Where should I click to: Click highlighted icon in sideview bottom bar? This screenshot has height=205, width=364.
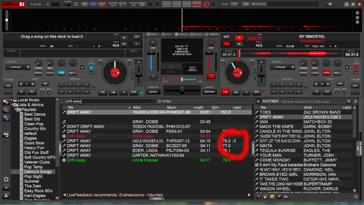pyautogui.click(x=272, y=197)
